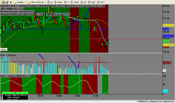Viewport: 175px width, 103px height.
Task: Switch to the 60 interval shortcut
Action: pyautogui.click(x=83, y=2)
